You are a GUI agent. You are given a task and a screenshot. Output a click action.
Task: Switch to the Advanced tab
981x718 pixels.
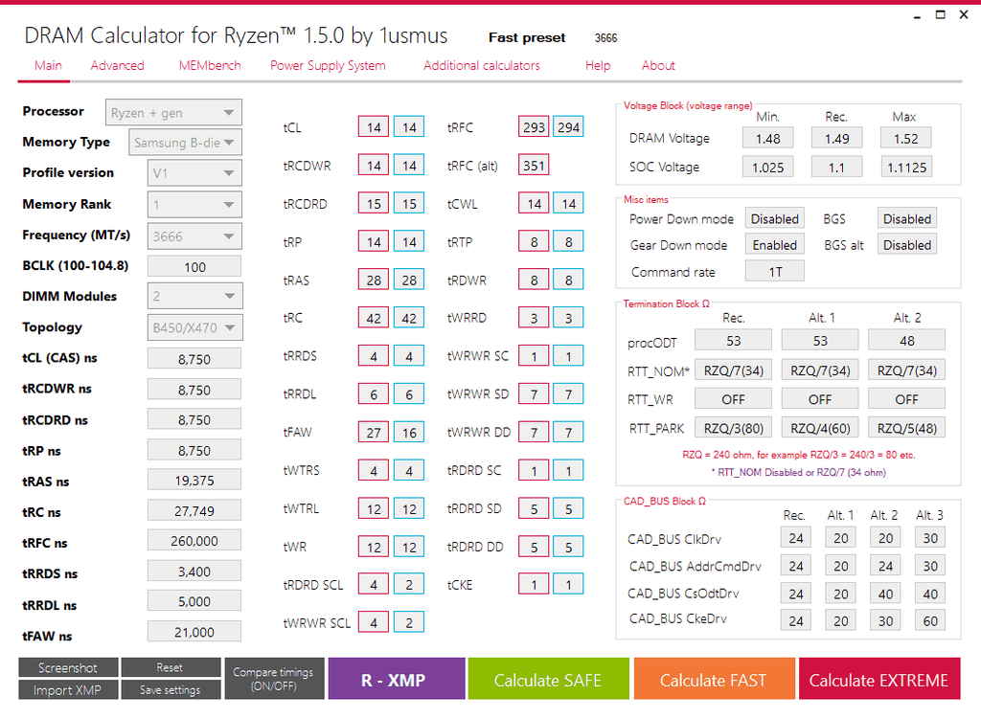(x=117, y=65)
